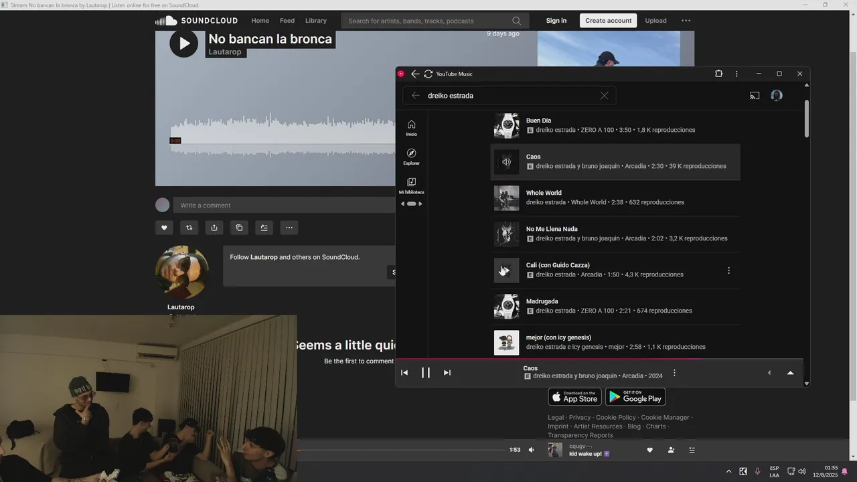Image resolution: width=857 pixels, height=482 pixels.
Task: Open the YouTube Music account avatar
Action: [777, 96]
